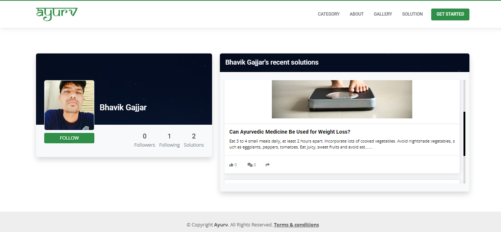Share the weight loss solution post
This screenshot has width=501, height=232.
pos(267,165)
